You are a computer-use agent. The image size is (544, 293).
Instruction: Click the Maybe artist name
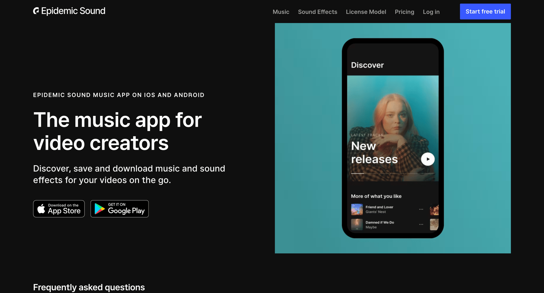click(x=371, y=227)
